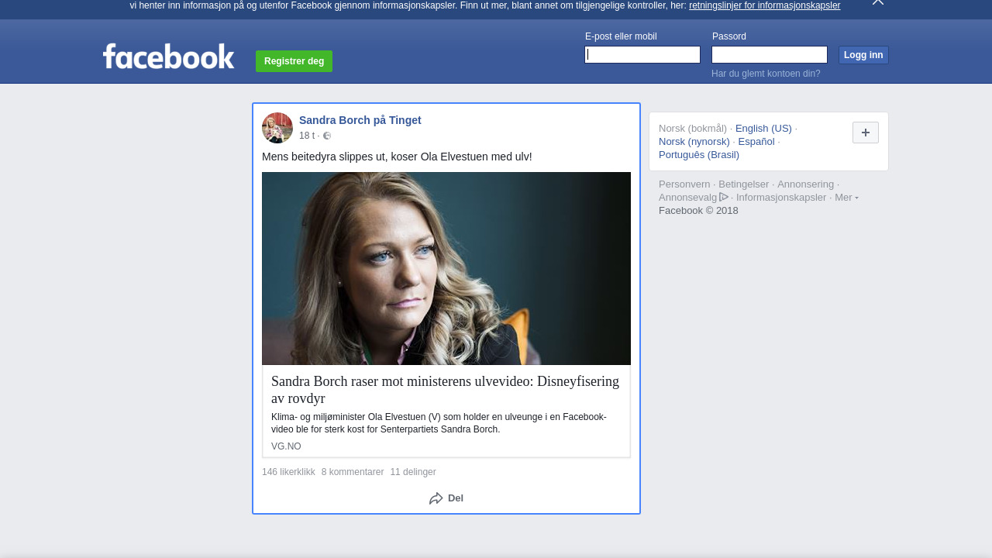The image size is (992, 558).
Task: Switch language to Norsk (nynorsk)
Action: coord(694,142)
